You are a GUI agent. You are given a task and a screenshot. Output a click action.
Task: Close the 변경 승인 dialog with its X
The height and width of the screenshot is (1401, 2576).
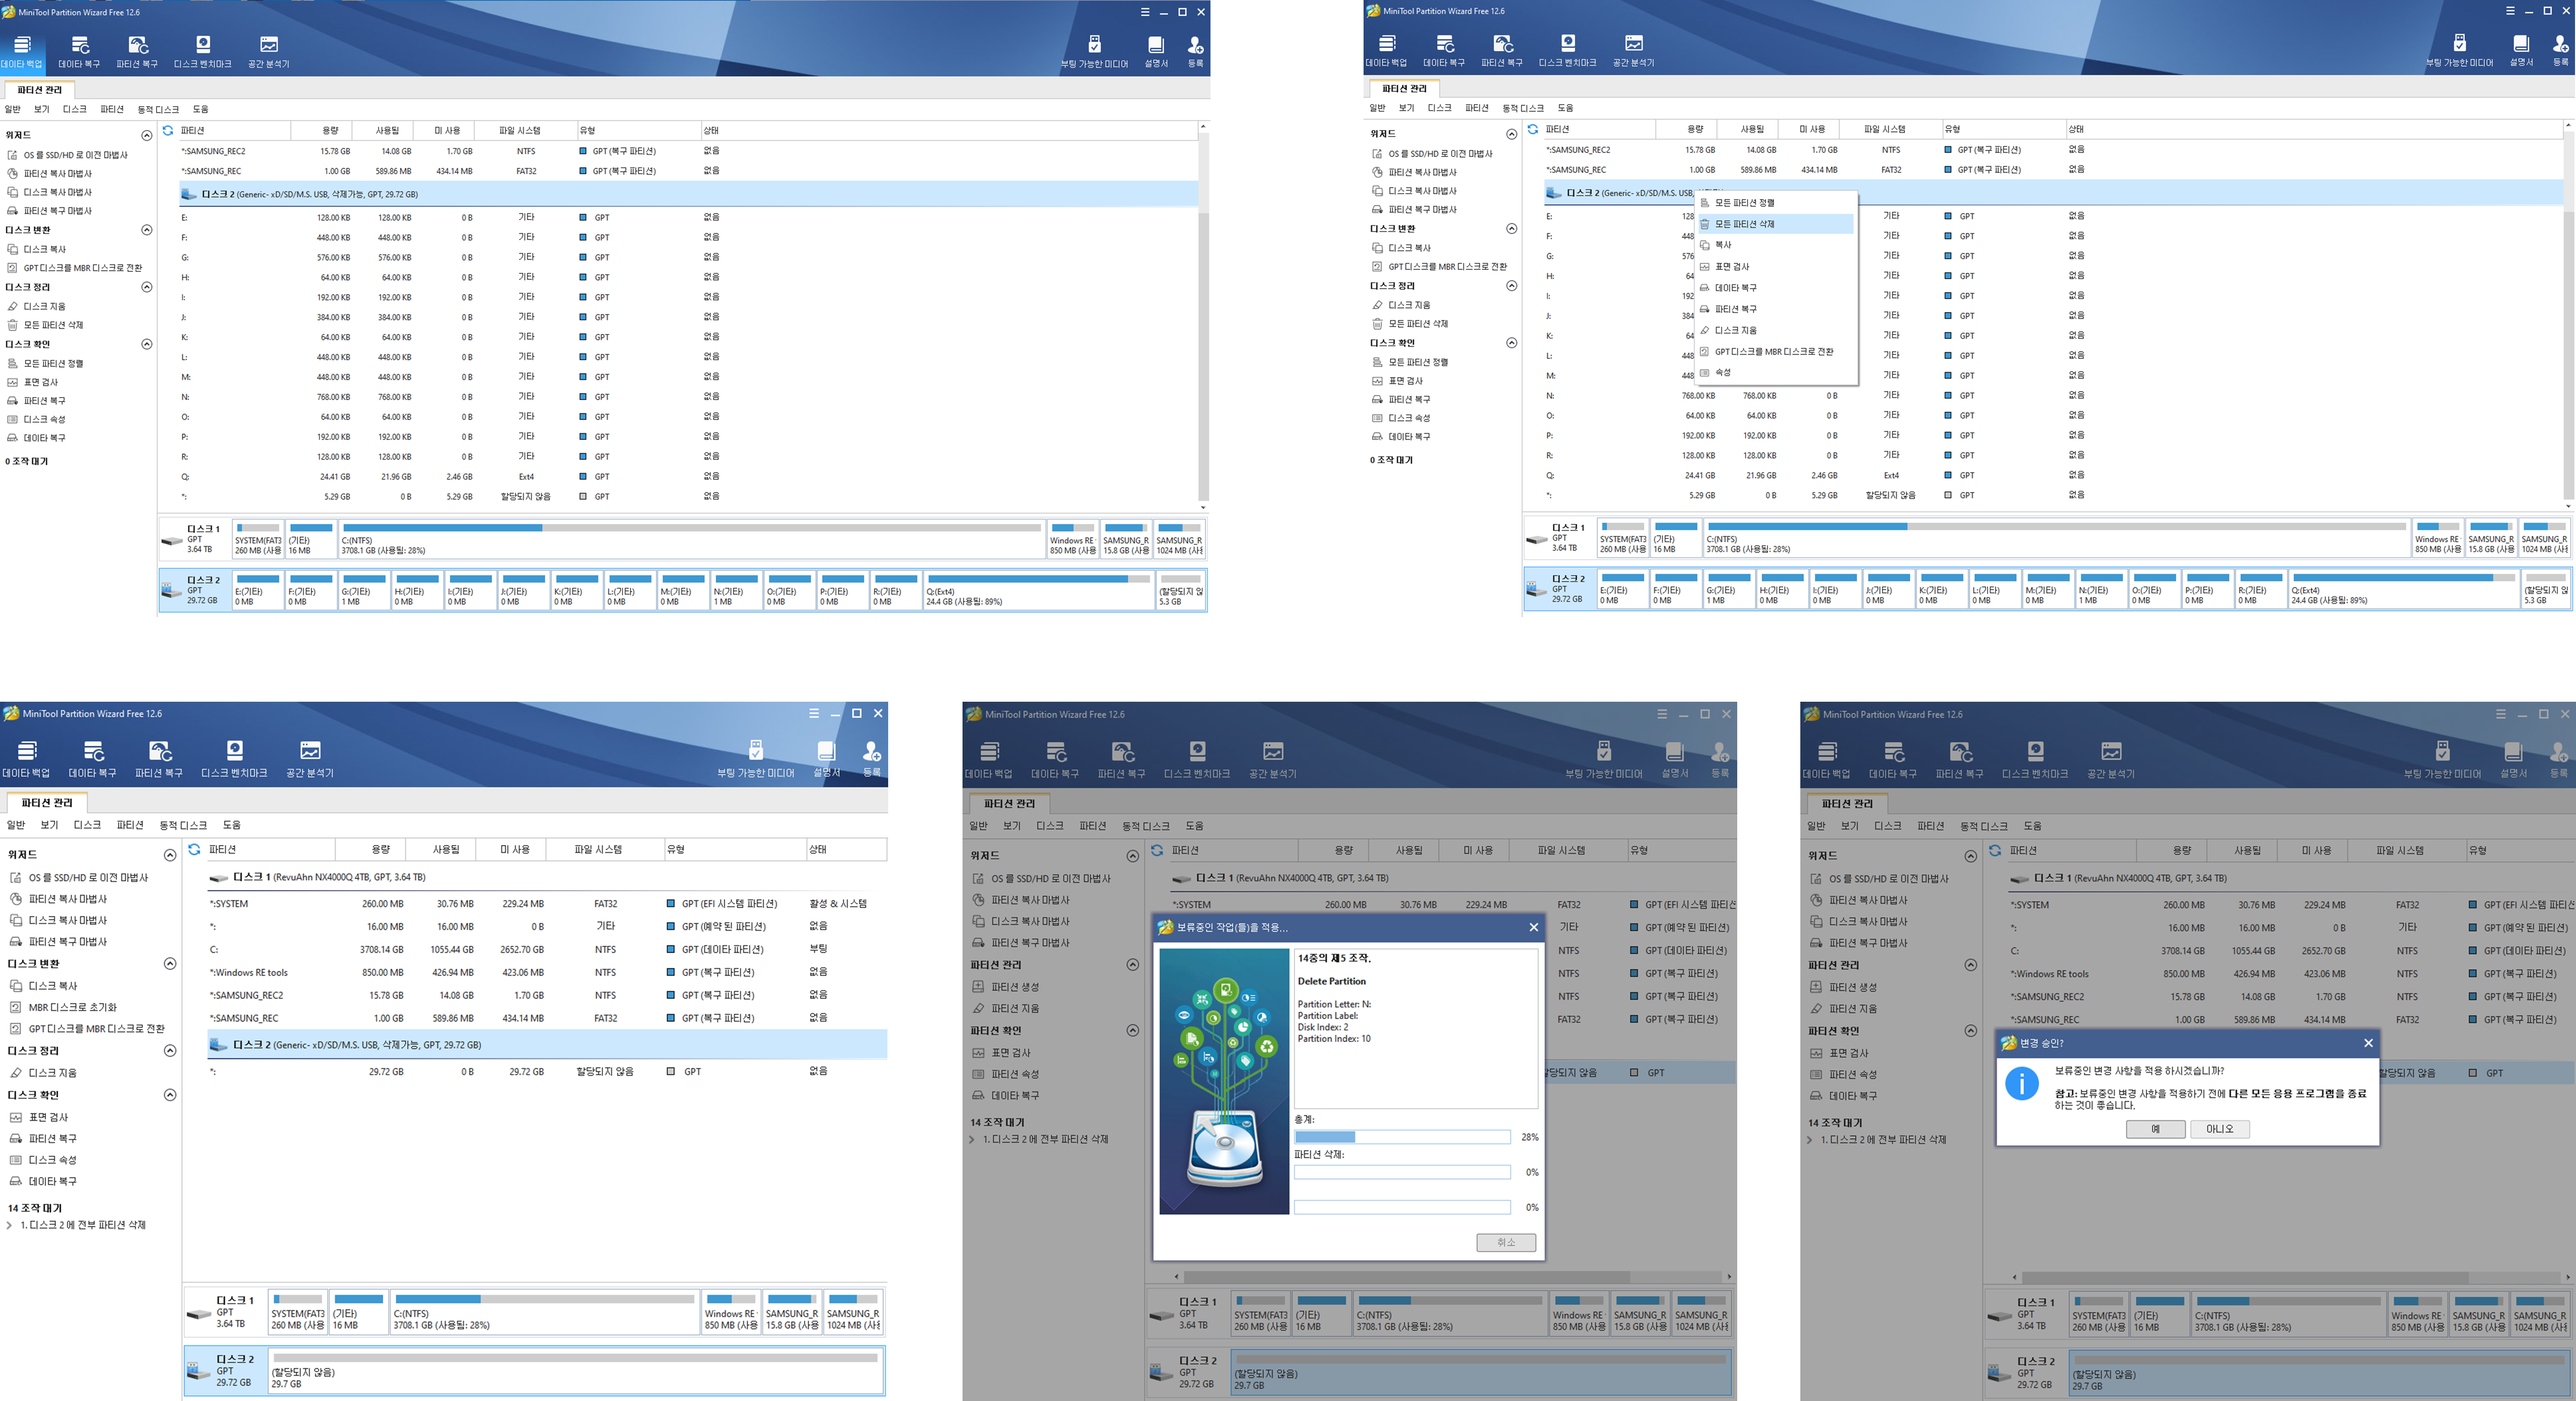(x=2368, y=1043)
